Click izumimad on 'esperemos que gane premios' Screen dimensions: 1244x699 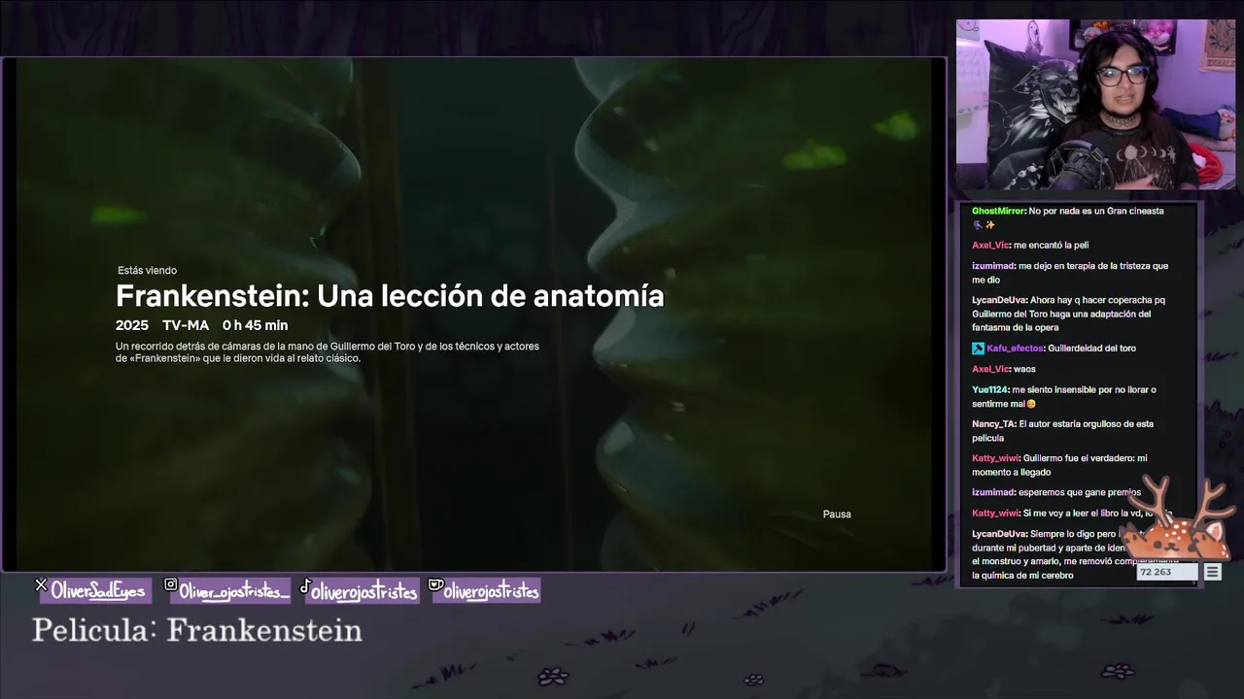[x=993, y=492]
